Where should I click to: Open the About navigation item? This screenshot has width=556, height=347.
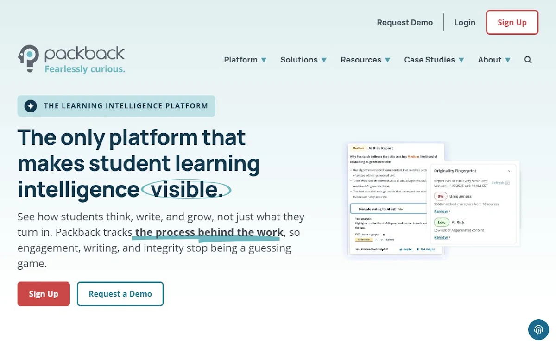pyautogui.click(x=490, y=60)
